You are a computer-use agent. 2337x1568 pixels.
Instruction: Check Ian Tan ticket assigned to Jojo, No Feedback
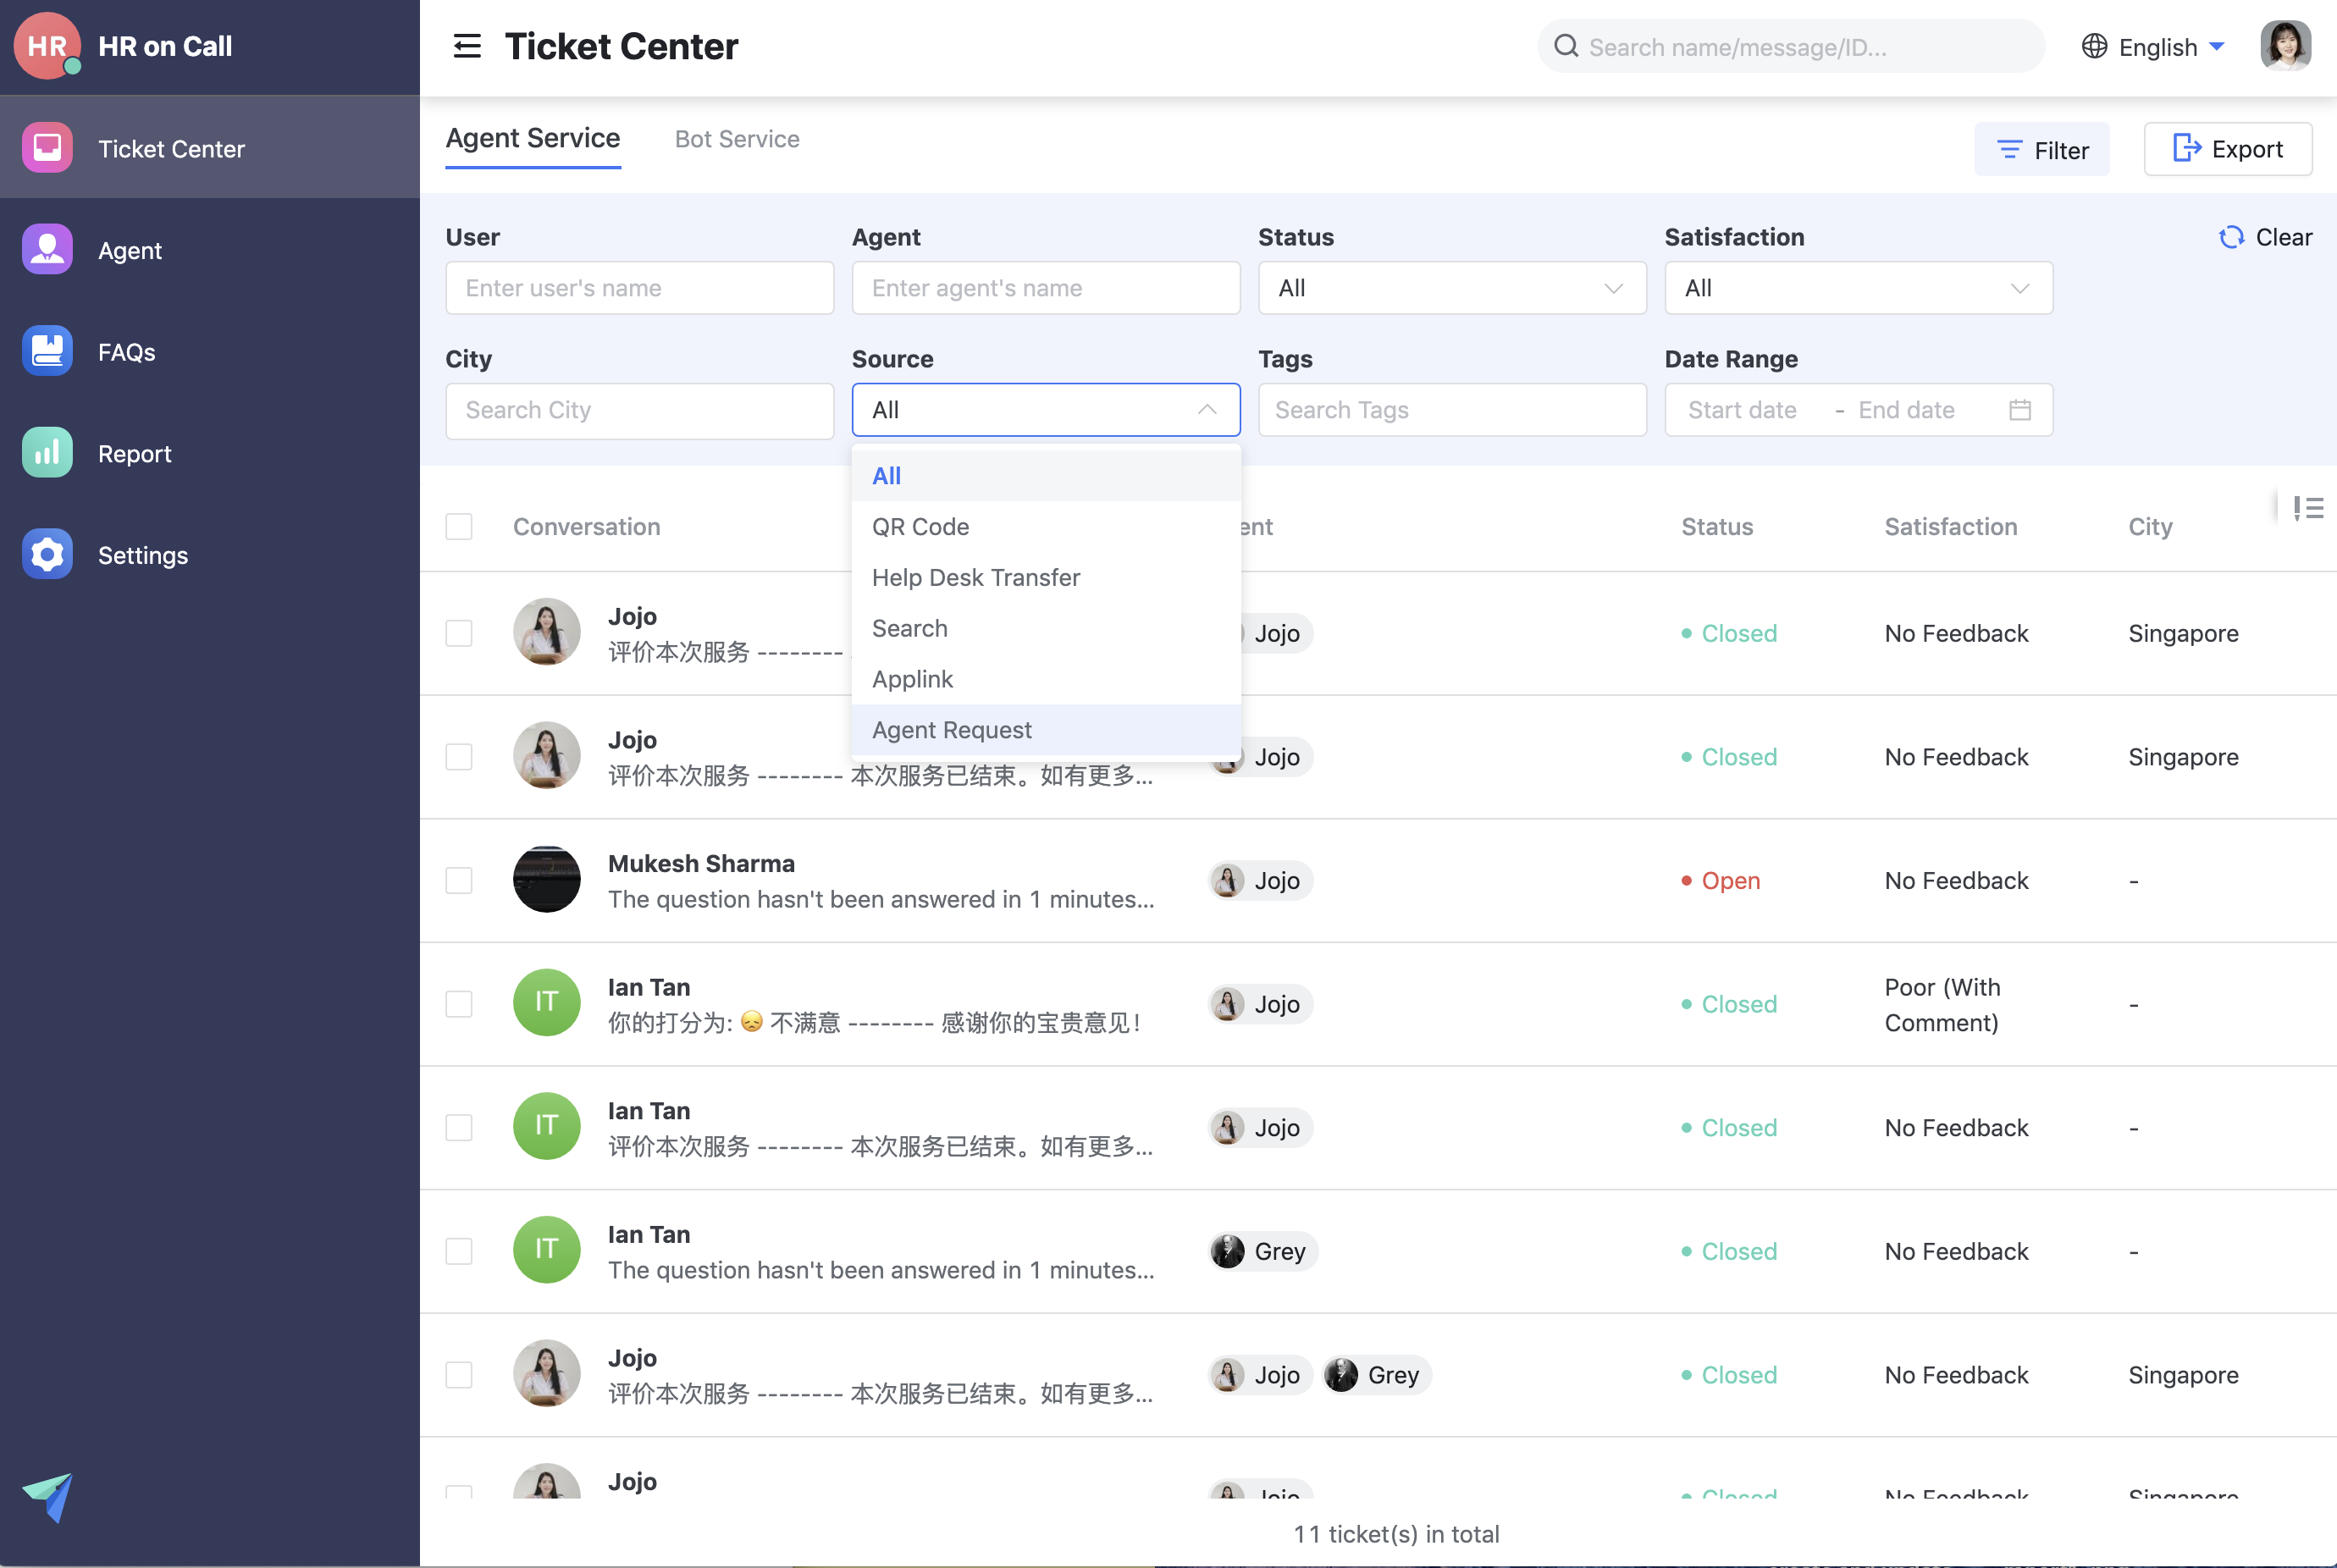pyautogui.click(x=459, y=1128)
